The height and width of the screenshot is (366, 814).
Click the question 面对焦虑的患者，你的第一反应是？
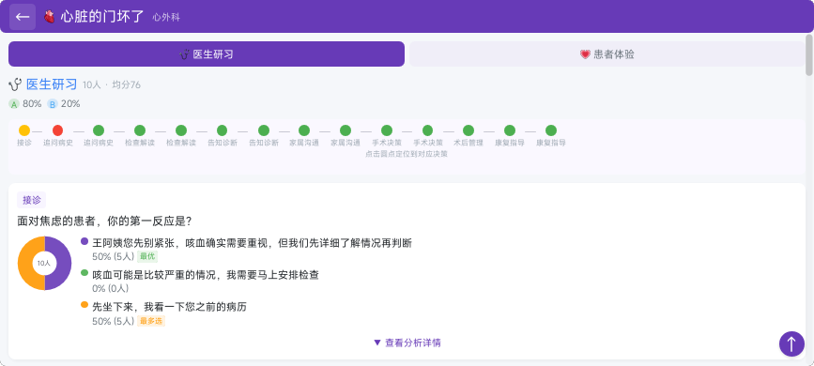[105, 221]
